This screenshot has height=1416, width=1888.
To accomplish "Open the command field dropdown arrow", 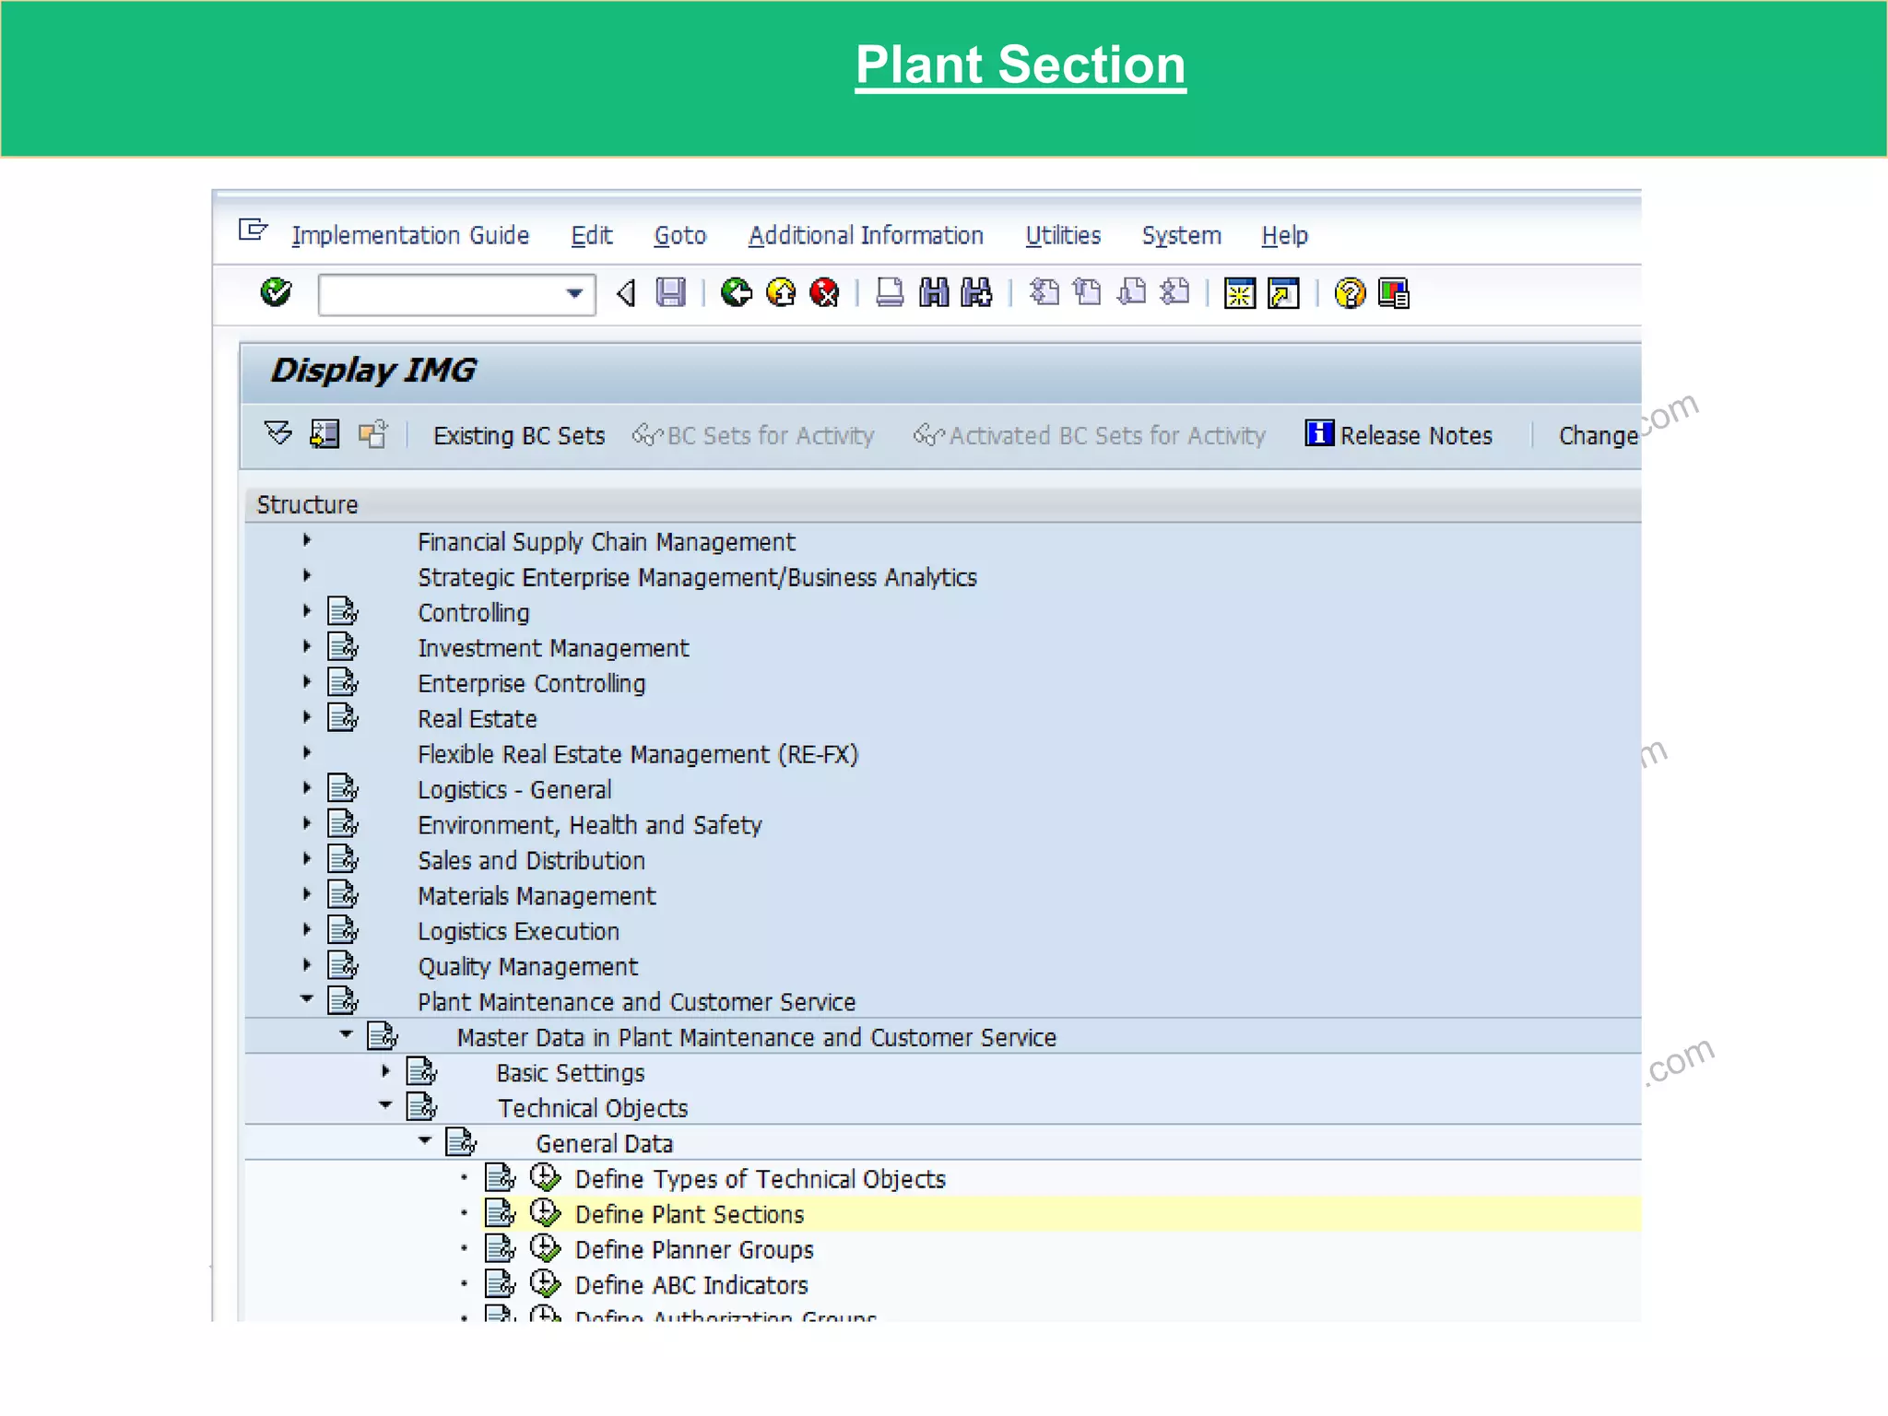I will pyautogui.click(x=574, y=294).
